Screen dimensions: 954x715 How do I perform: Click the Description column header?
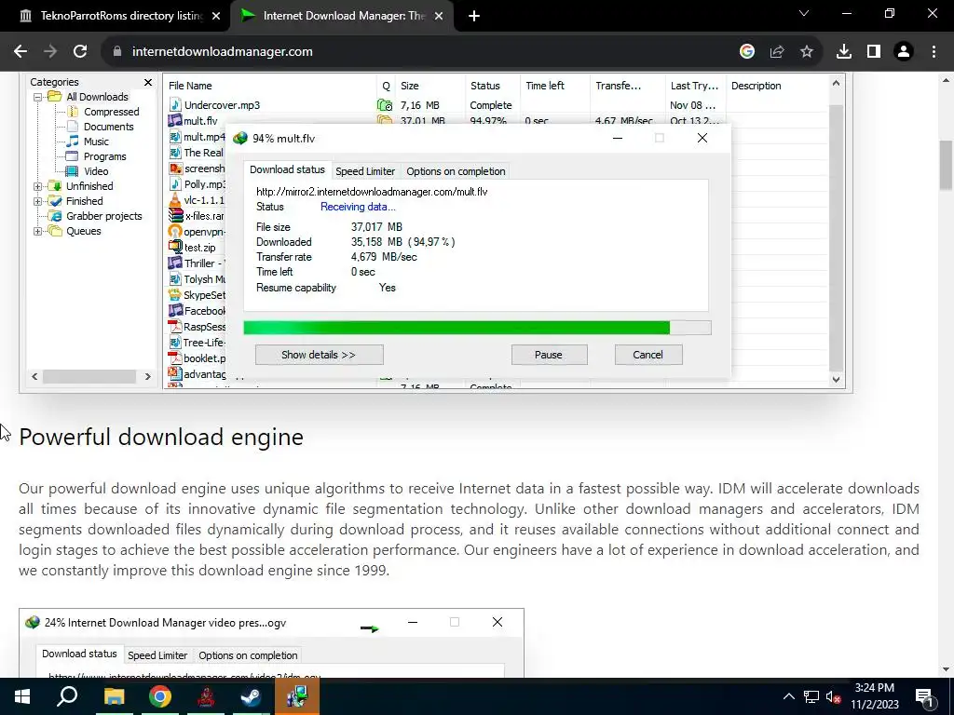click(x=778, y=86)
